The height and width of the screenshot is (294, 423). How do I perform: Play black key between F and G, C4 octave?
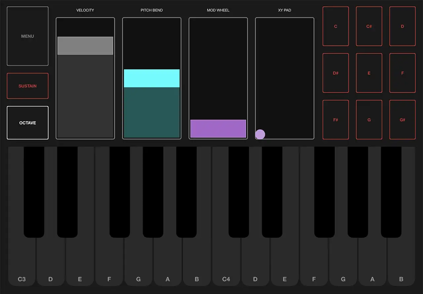click(324, 192)
